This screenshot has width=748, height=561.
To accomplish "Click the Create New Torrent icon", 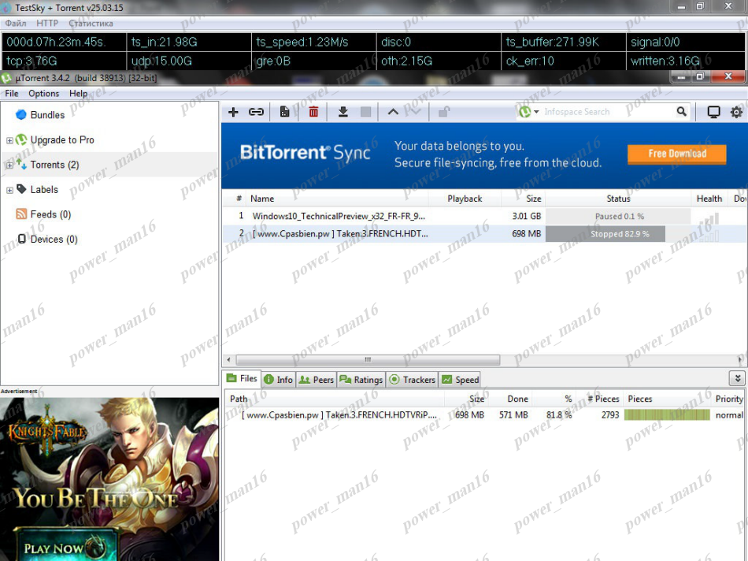I will pos(284,112).
